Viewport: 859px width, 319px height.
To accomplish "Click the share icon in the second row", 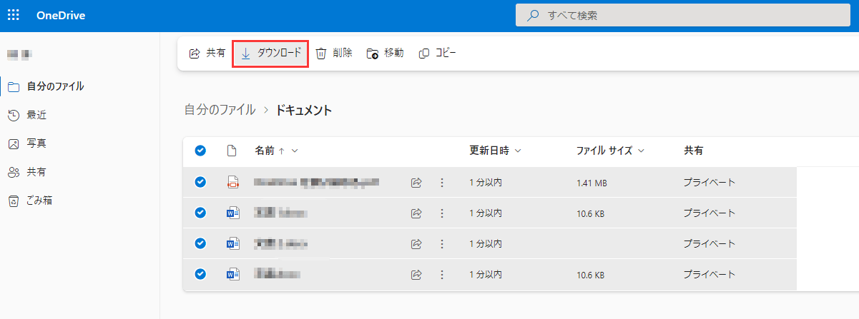I will 416,213.
